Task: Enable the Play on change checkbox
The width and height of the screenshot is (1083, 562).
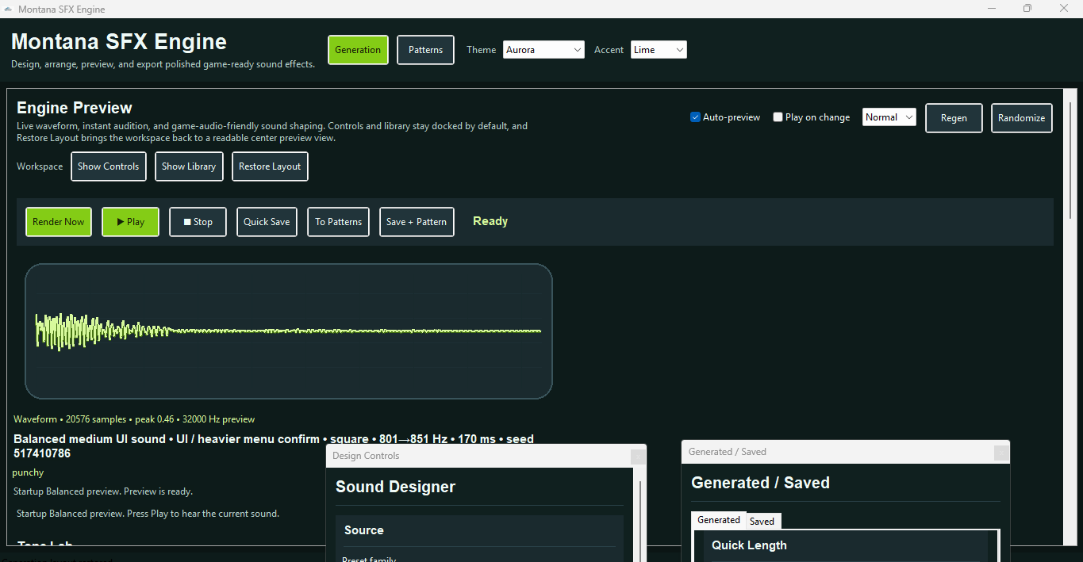Action: (x=778, y=117)
